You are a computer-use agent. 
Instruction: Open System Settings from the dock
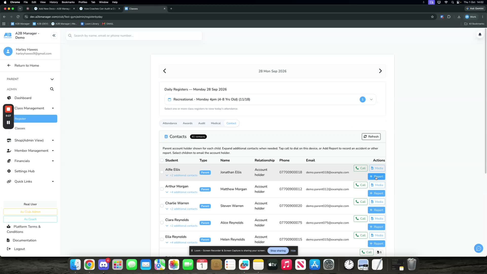click(x=329, y=265)
